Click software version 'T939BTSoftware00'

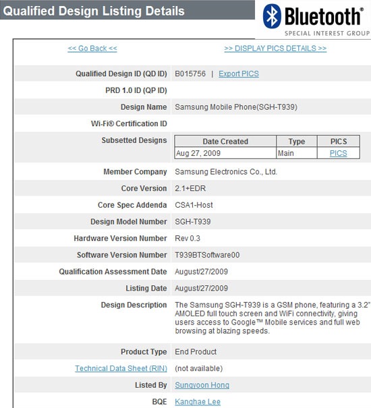(x=207, y=255)
